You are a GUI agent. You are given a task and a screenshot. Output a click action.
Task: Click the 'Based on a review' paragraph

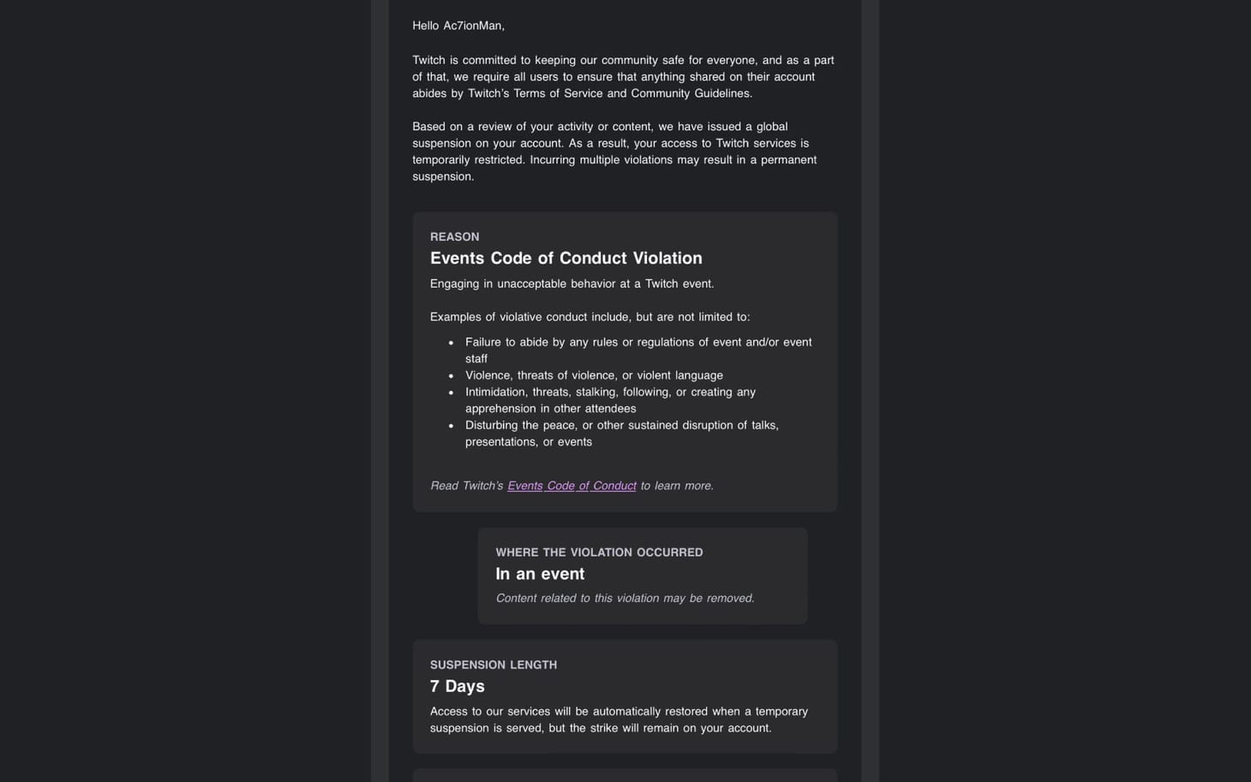click(614, 152)
